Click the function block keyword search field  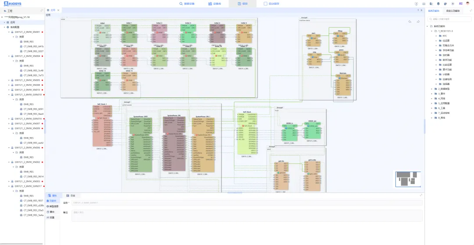449,19
